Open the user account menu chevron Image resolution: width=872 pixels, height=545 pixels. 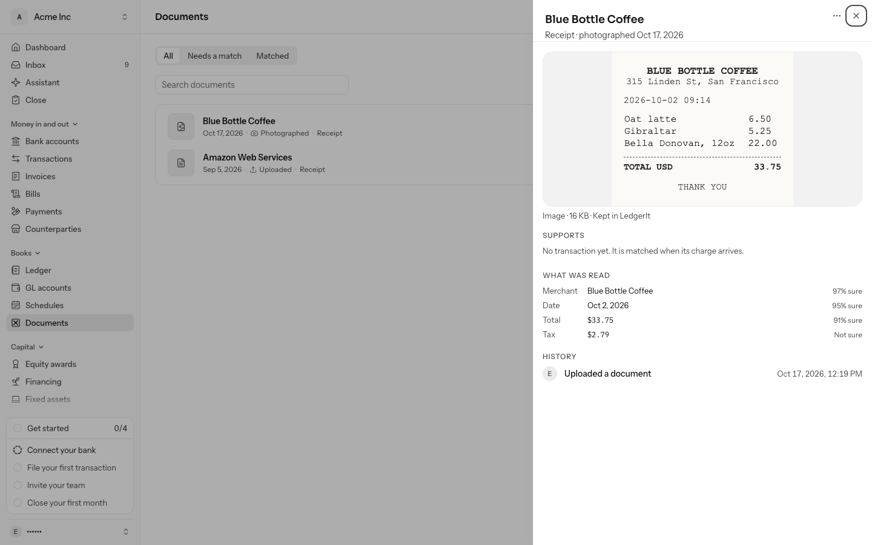point(126,532)
